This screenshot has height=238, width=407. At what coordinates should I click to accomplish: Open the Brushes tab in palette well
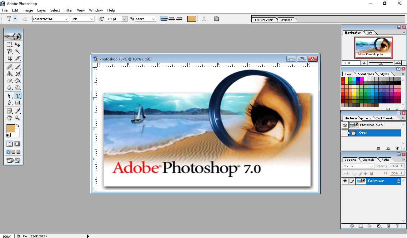[286, 20]
